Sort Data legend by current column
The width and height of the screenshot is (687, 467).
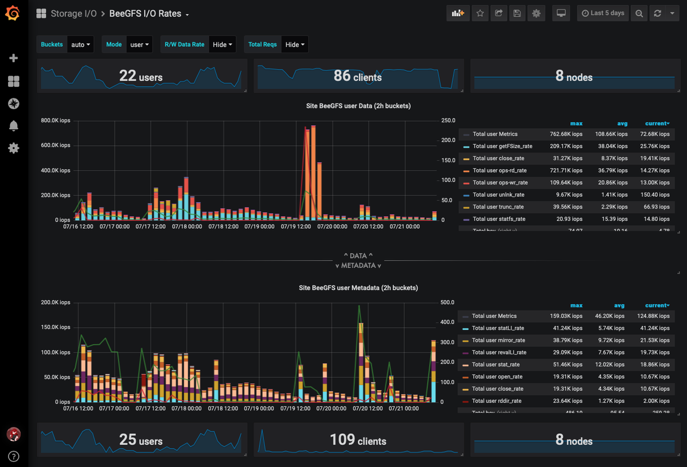[658, 123]
